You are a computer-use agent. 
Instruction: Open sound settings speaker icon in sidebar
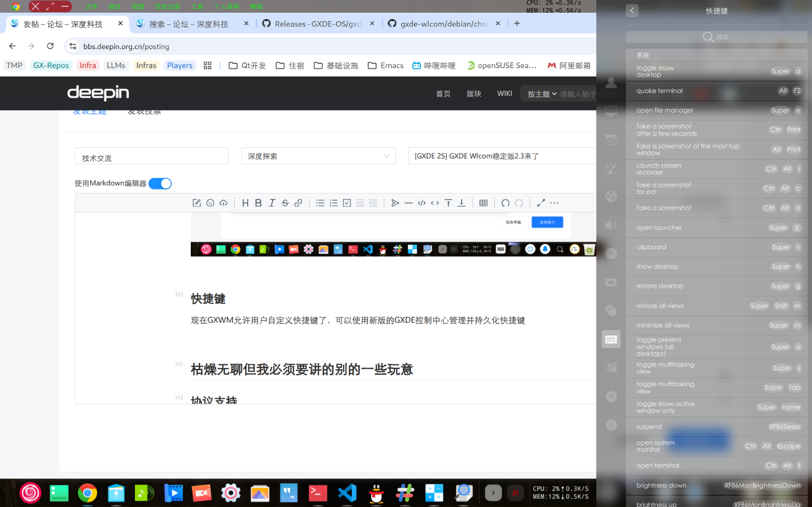tap(611, 225)
